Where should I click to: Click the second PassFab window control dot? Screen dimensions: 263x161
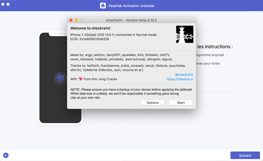(8, 4)
